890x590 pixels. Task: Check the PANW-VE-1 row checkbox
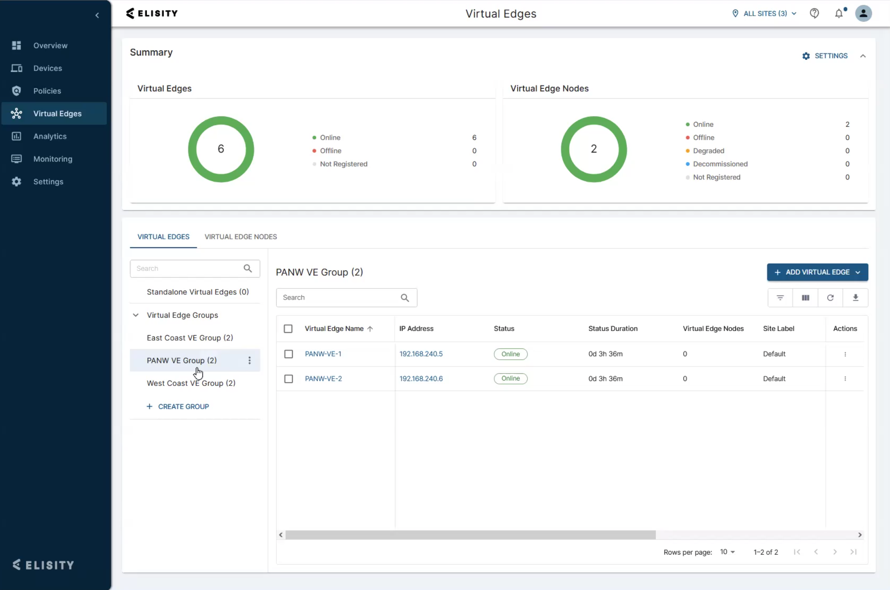tap(289, 354)
